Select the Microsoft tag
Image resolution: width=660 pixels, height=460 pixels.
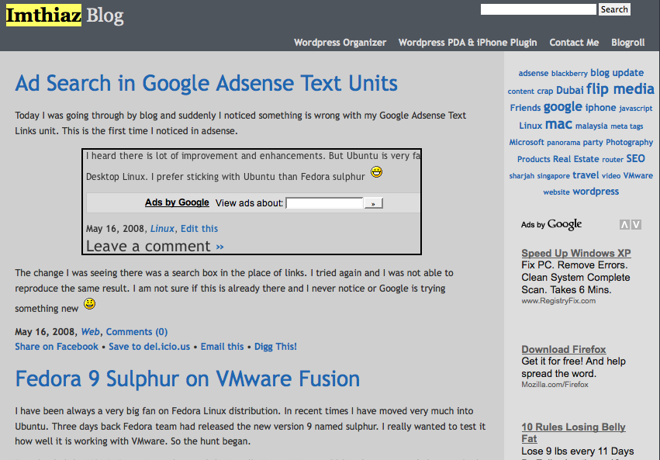(x=527, y=142)
